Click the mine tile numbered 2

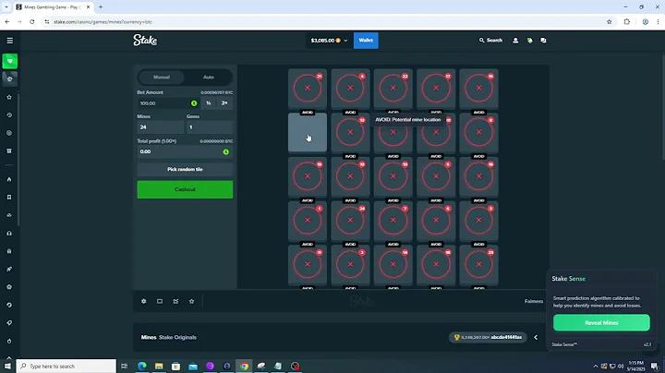click(350, 264)
